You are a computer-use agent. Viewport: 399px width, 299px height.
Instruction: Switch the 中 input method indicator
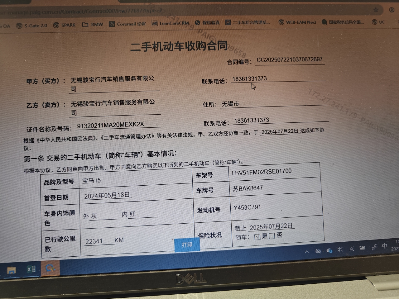pos(385,246)
